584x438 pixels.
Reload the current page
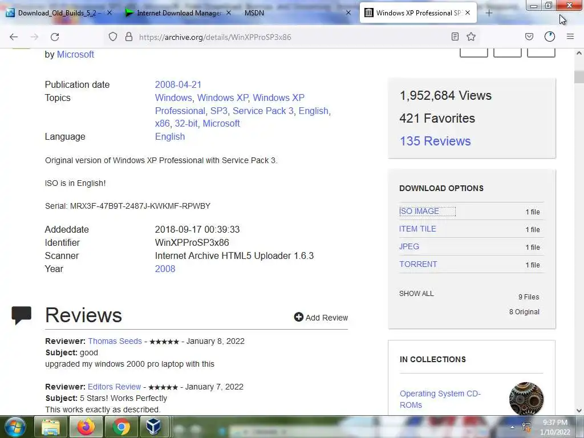point(55,37)
